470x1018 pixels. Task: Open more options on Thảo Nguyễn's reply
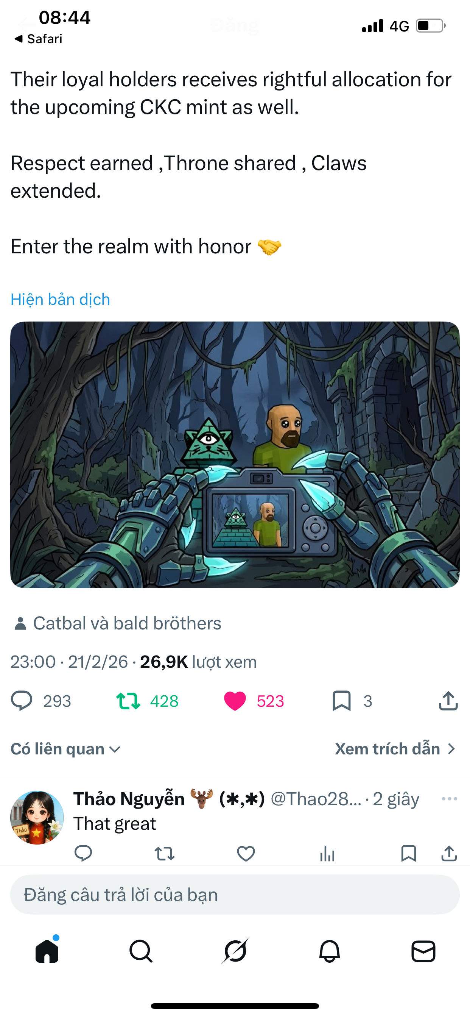(x=450, y=799)
